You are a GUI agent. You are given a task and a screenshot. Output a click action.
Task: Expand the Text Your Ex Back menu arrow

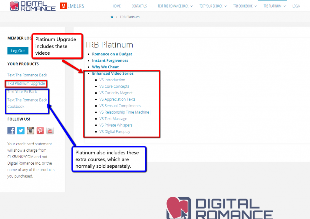(x=226, y=6)
